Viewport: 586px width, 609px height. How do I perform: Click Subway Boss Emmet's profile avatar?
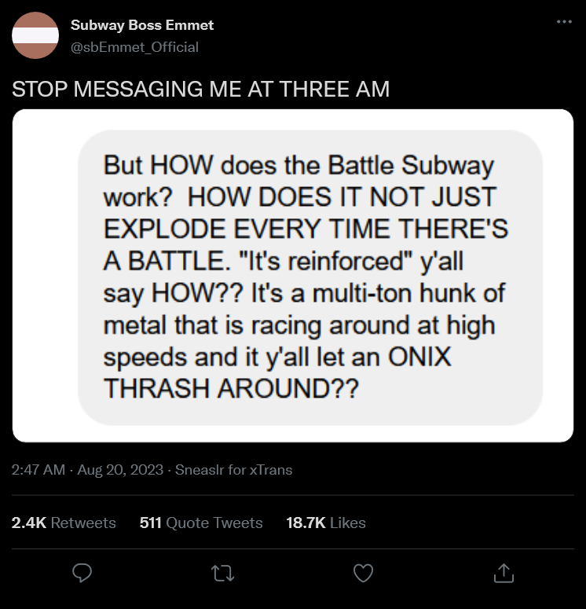tap(35, 35)
